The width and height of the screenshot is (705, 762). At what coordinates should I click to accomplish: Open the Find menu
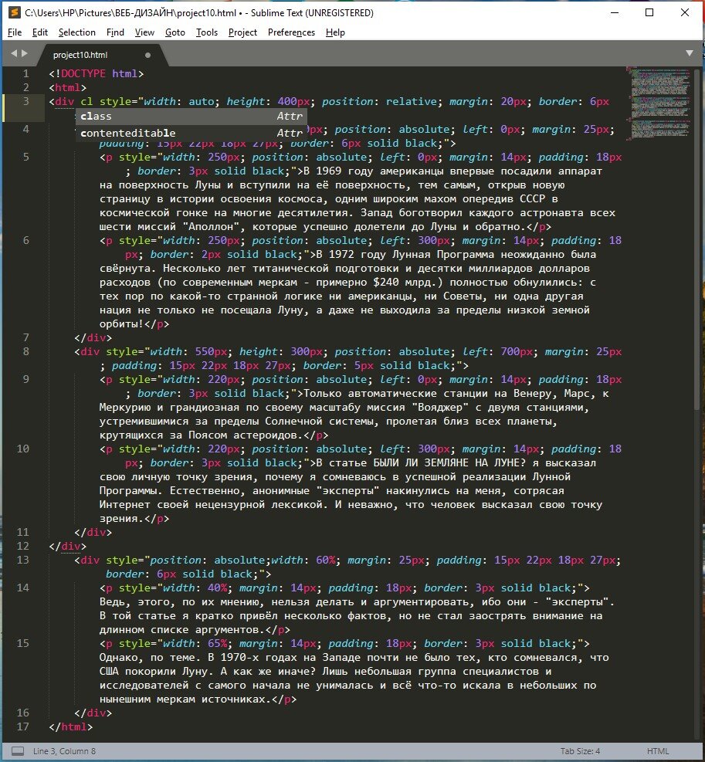pos(114,32)
